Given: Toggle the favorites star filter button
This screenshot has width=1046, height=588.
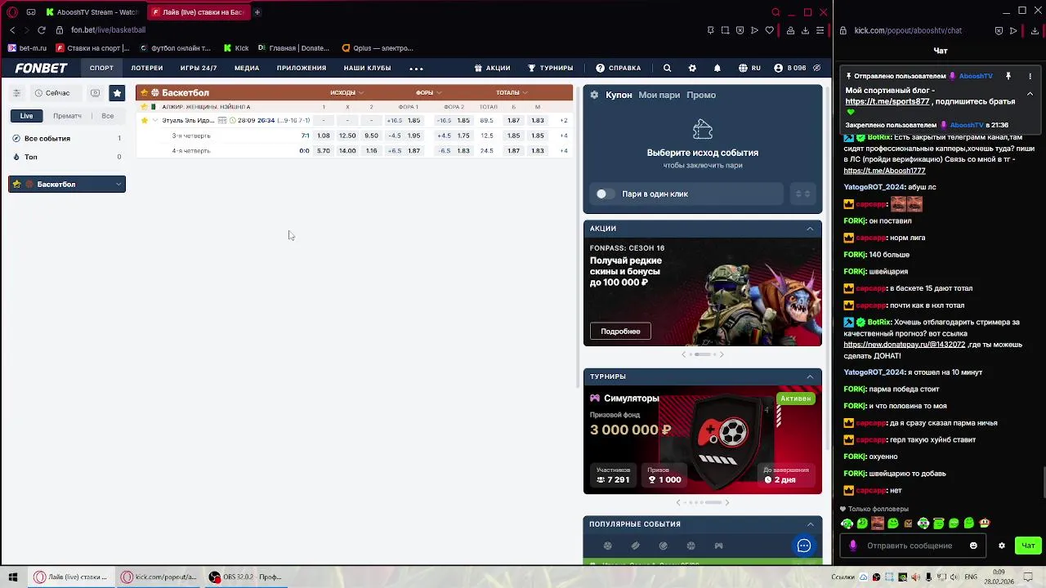Looking at the screenshot, I should 117,93.
